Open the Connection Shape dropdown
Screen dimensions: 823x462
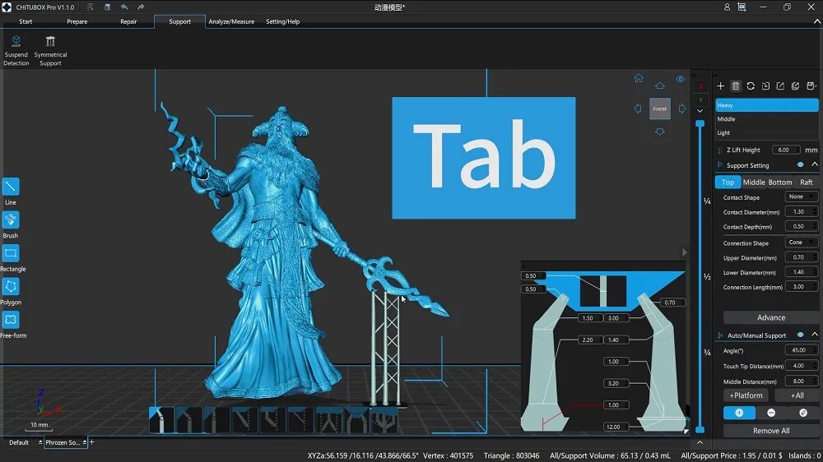click(802, 243)
